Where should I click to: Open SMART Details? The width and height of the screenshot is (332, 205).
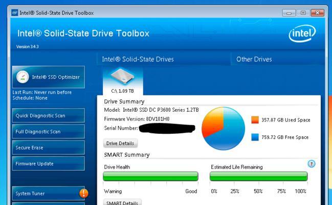pyautogui.click(x=122, y=202)
